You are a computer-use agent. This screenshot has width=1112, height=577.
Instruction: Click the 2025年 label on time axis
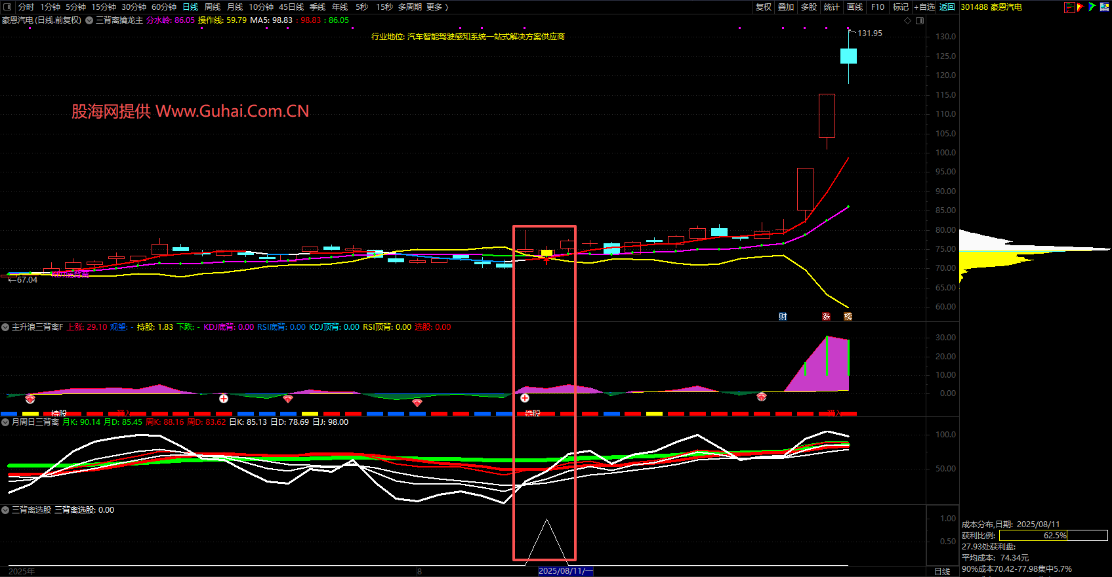tap(22, 572)
